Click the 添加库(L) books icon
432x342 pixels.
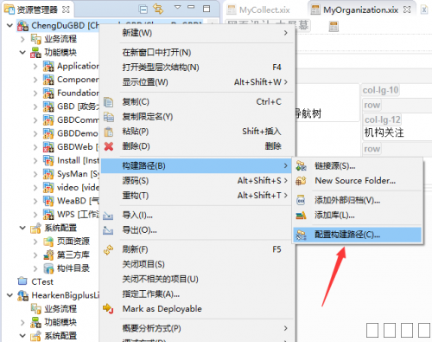[x=301, y=216]
